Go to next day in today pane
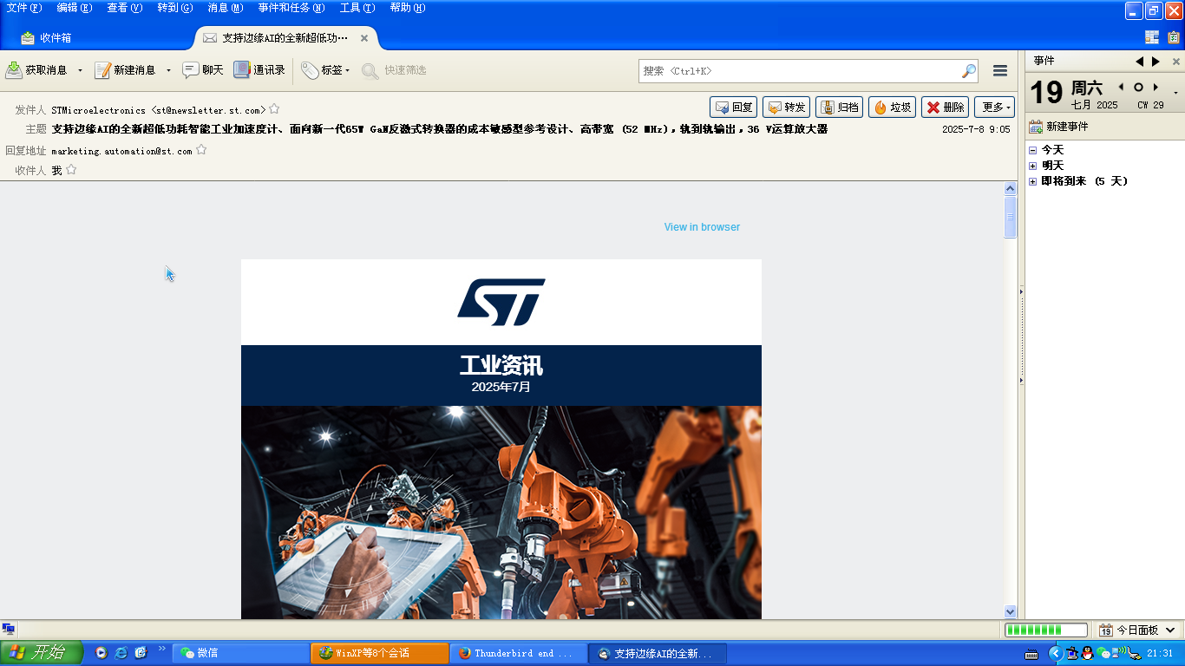 click(x=1156, y=87)
